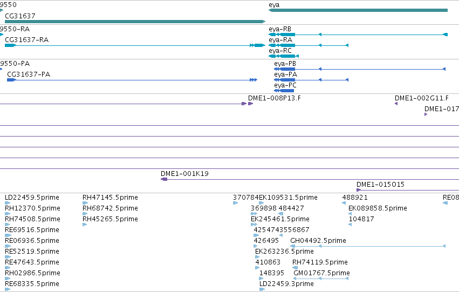This screenshot has height=292, width=459.
Task: Select the RE69516.5prime EST label
Action: pyautogui.click(x=32, y=230)
